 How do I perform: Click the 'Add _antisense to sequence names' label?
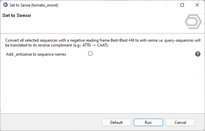(36, 54)
